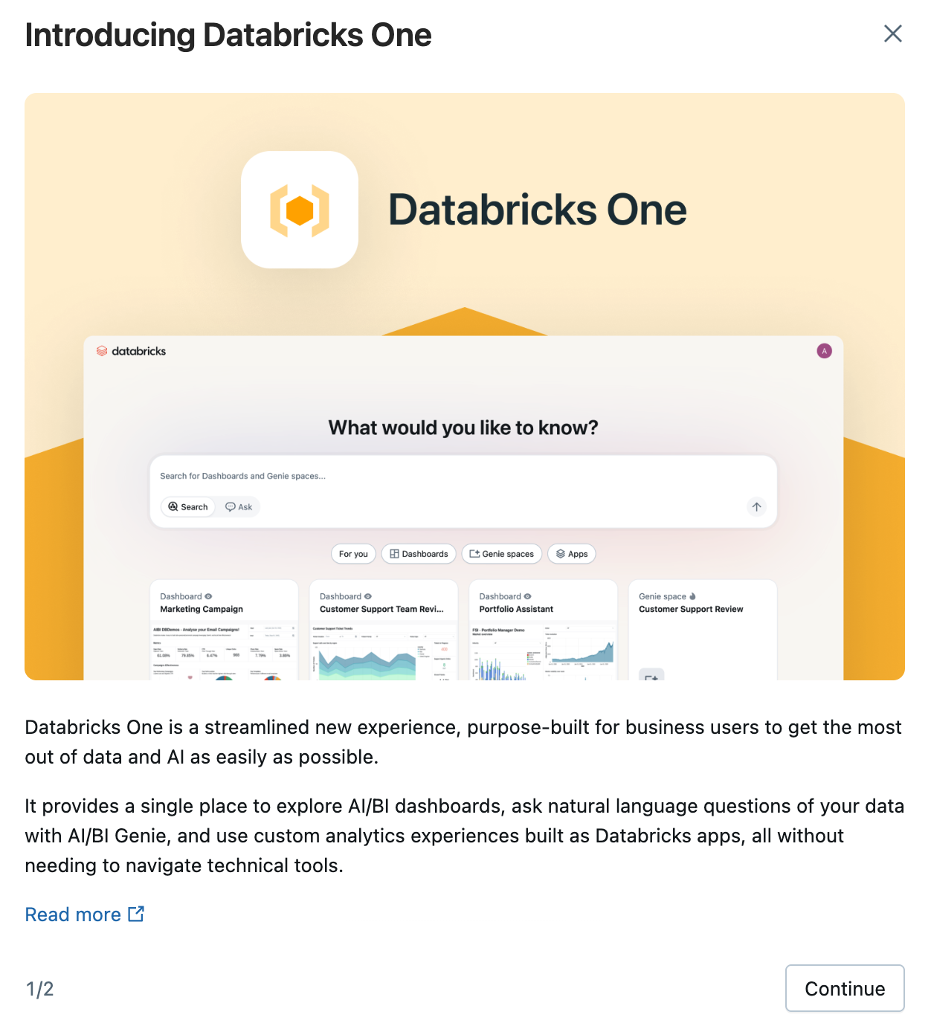
Task: Click the external link icon next to Read more
Action: [x=137, y=914]
